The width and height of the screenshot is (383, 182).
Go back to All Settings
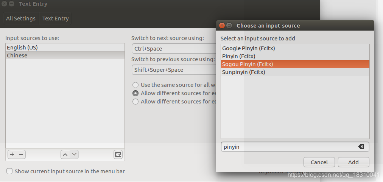pyautogui.click(x=21, y=19)
